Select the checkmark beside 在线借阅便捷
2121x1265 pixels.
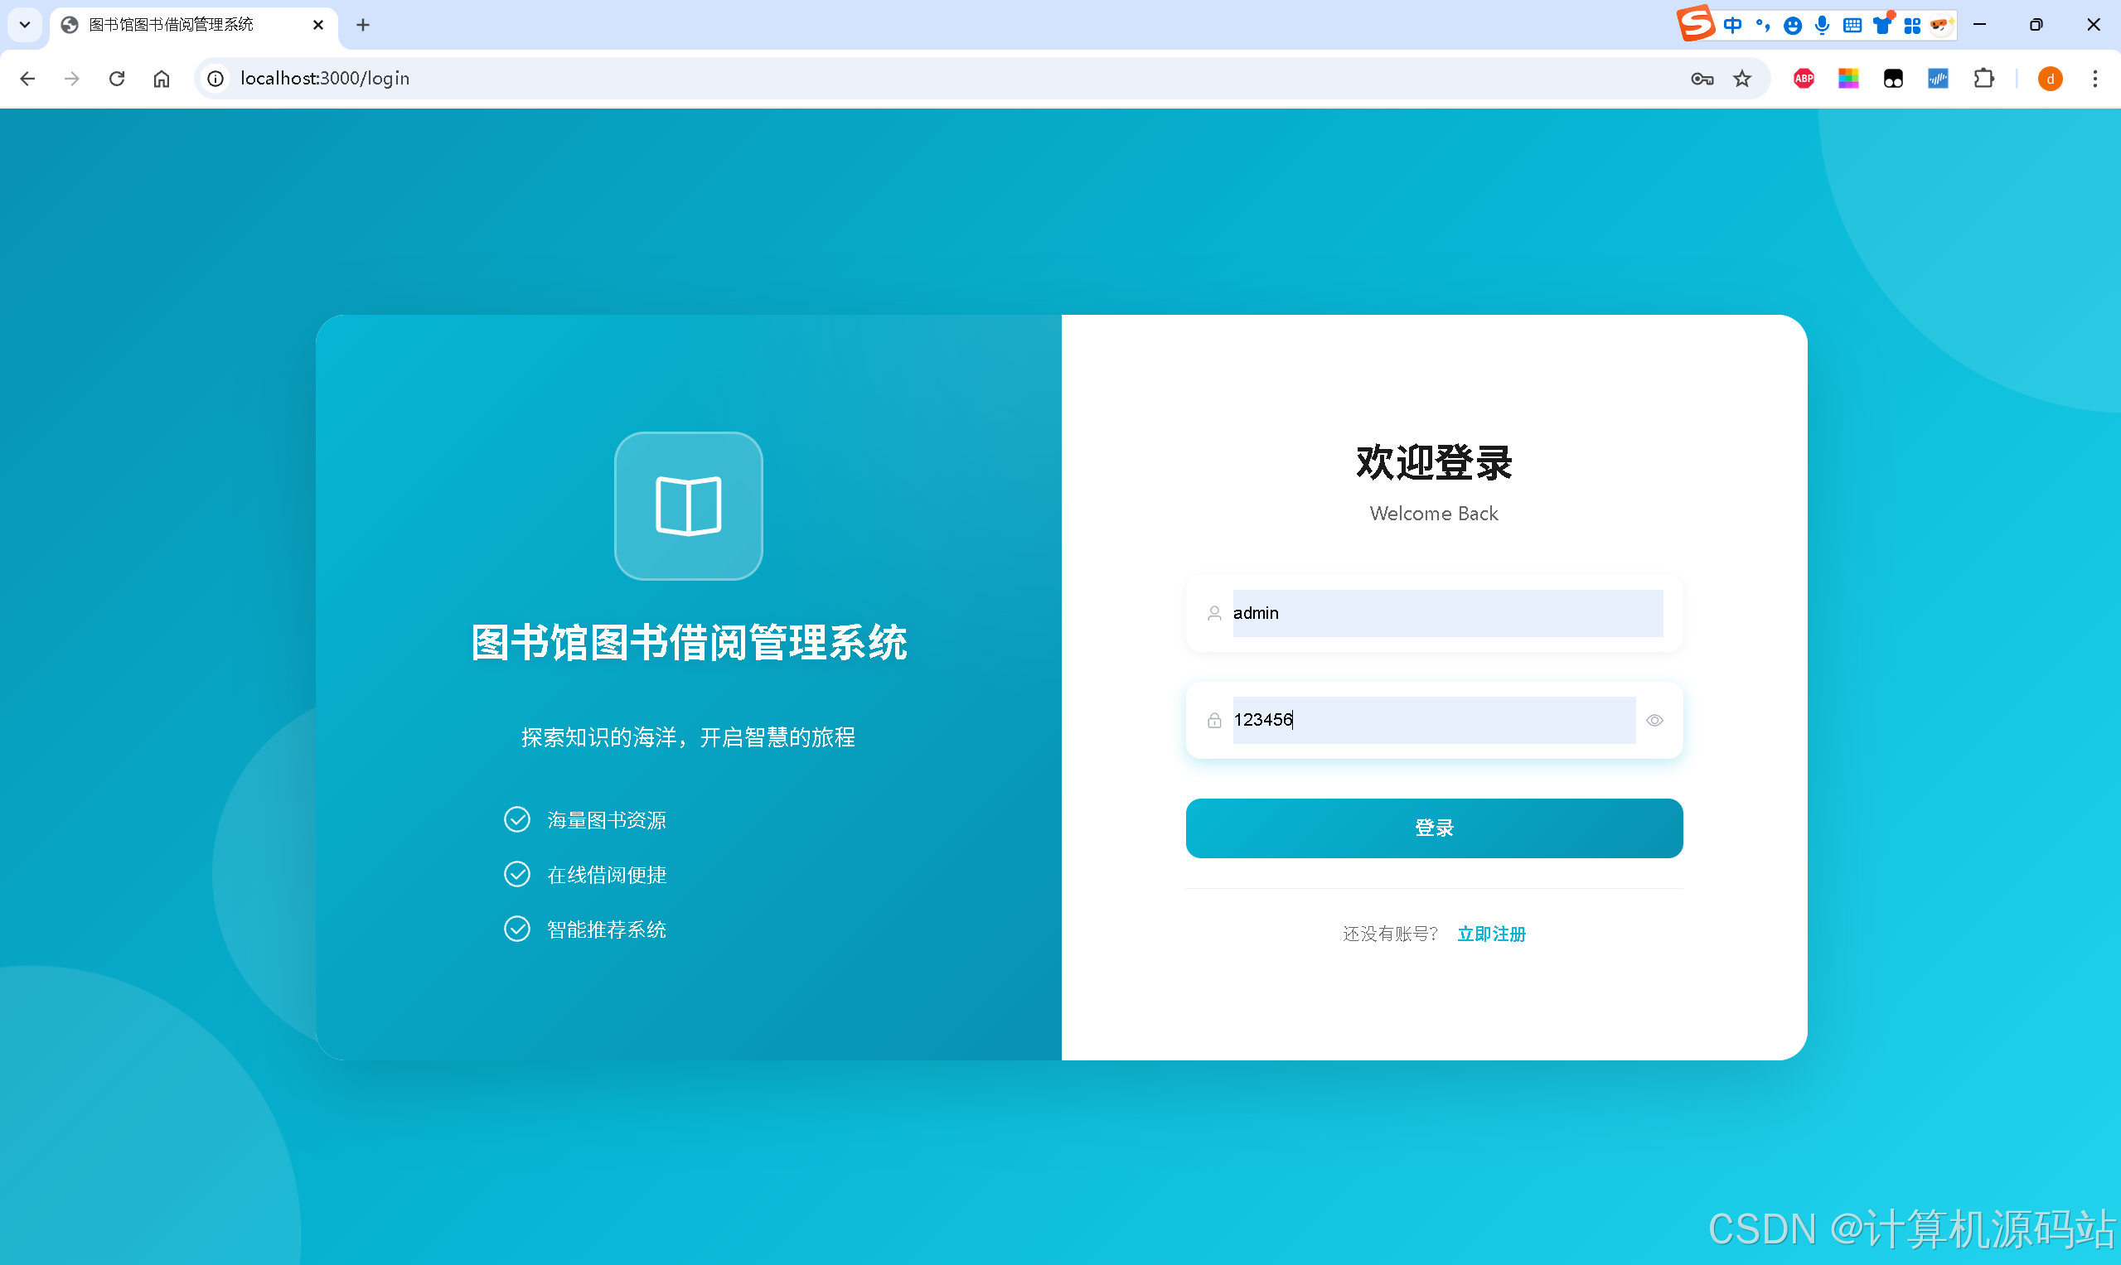[517, 874]
